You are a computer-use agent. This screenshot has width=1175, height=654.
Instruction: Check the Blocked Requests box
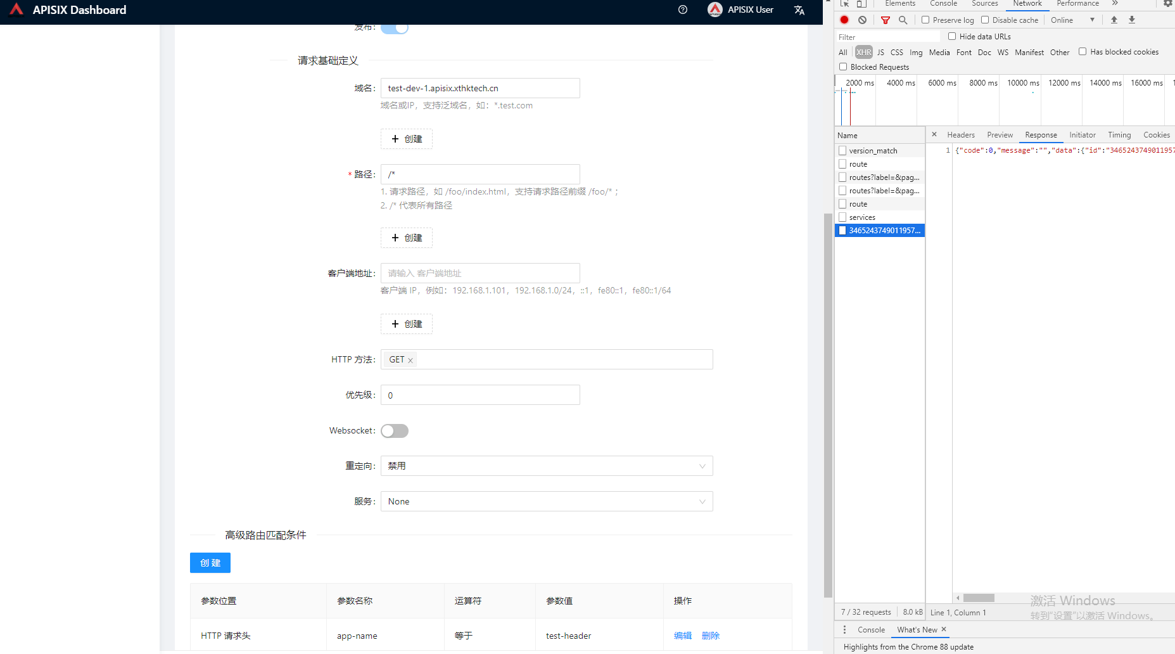[x=843, y=67]
